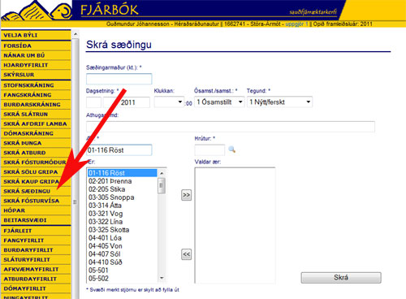Click the Fjárbók sheep logo
Screen dimensions: 406x299
point(37,11)
